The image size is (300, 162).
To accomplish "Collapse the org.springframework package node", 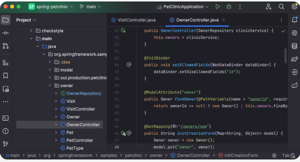I will [x=44, y=54].
